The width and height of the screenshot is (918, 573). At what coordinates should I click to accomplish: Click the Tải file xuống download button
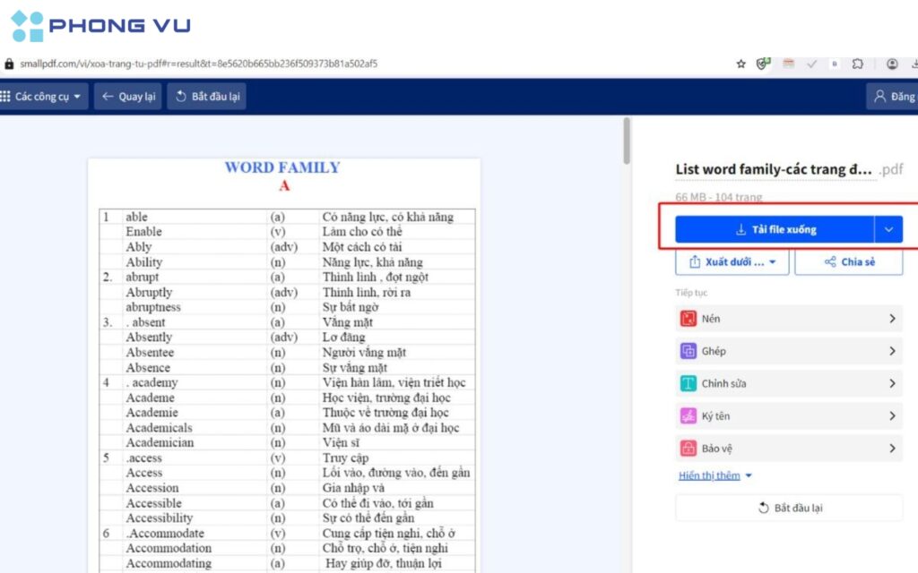(x=777, y=229)
